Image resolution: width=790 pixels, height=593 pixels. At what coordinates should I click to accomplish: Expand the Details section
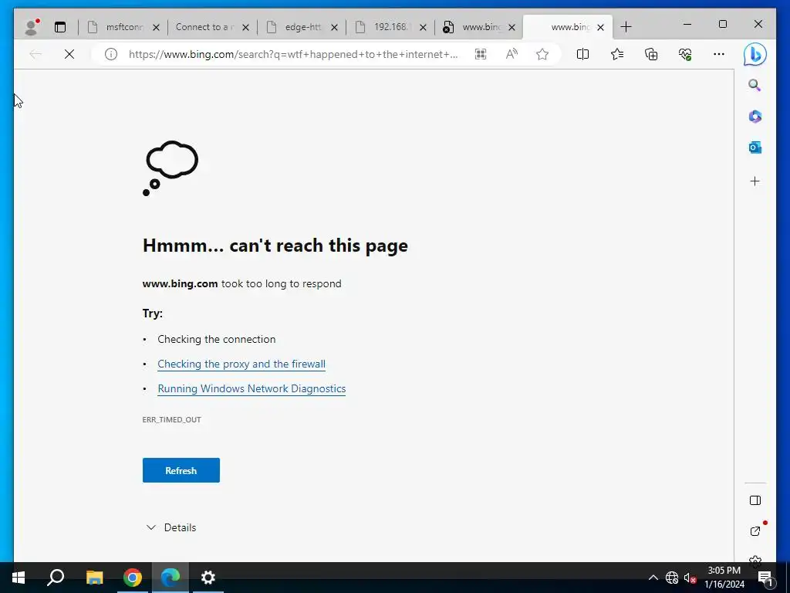click(x=171, y=527)
